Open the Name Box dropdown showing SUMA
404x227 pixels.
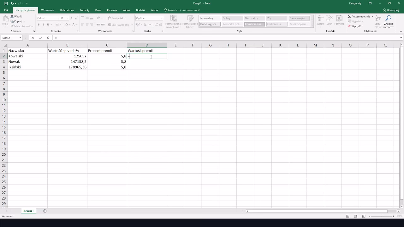(20, 38)
